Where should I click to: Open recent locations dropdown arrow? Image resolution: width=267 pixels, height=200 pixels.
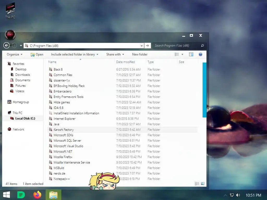coord(21,46)
